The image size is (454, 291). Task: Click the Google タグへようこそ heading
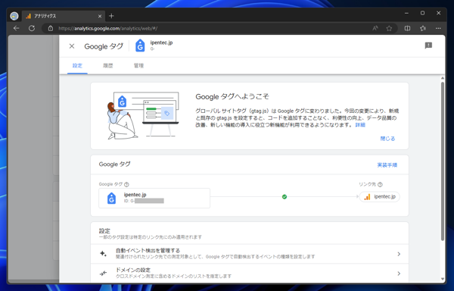coord(232,96)
